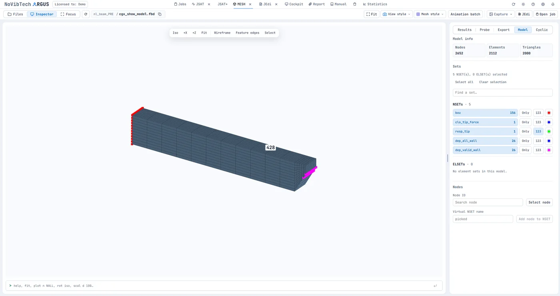The height and width of the screenshot is (296, 560).
Task: Close the MESH tab
Action: [x=250, y=4]
